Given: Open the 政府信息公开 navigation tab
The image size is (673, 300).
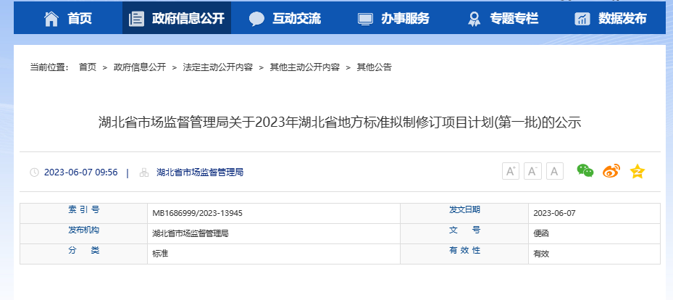Looking at the screenshot, I should (177, 18).
